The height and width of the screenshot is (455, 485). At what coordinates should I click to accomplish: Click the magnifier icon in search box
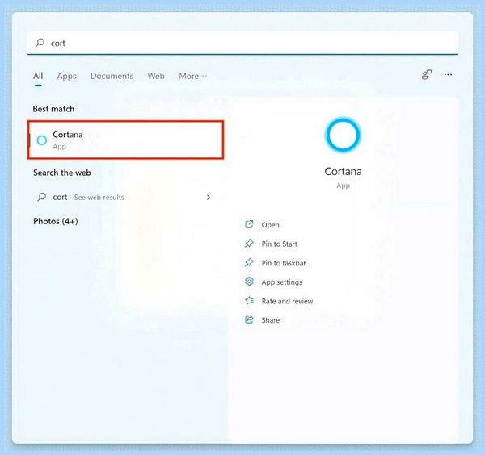[40, 43]
